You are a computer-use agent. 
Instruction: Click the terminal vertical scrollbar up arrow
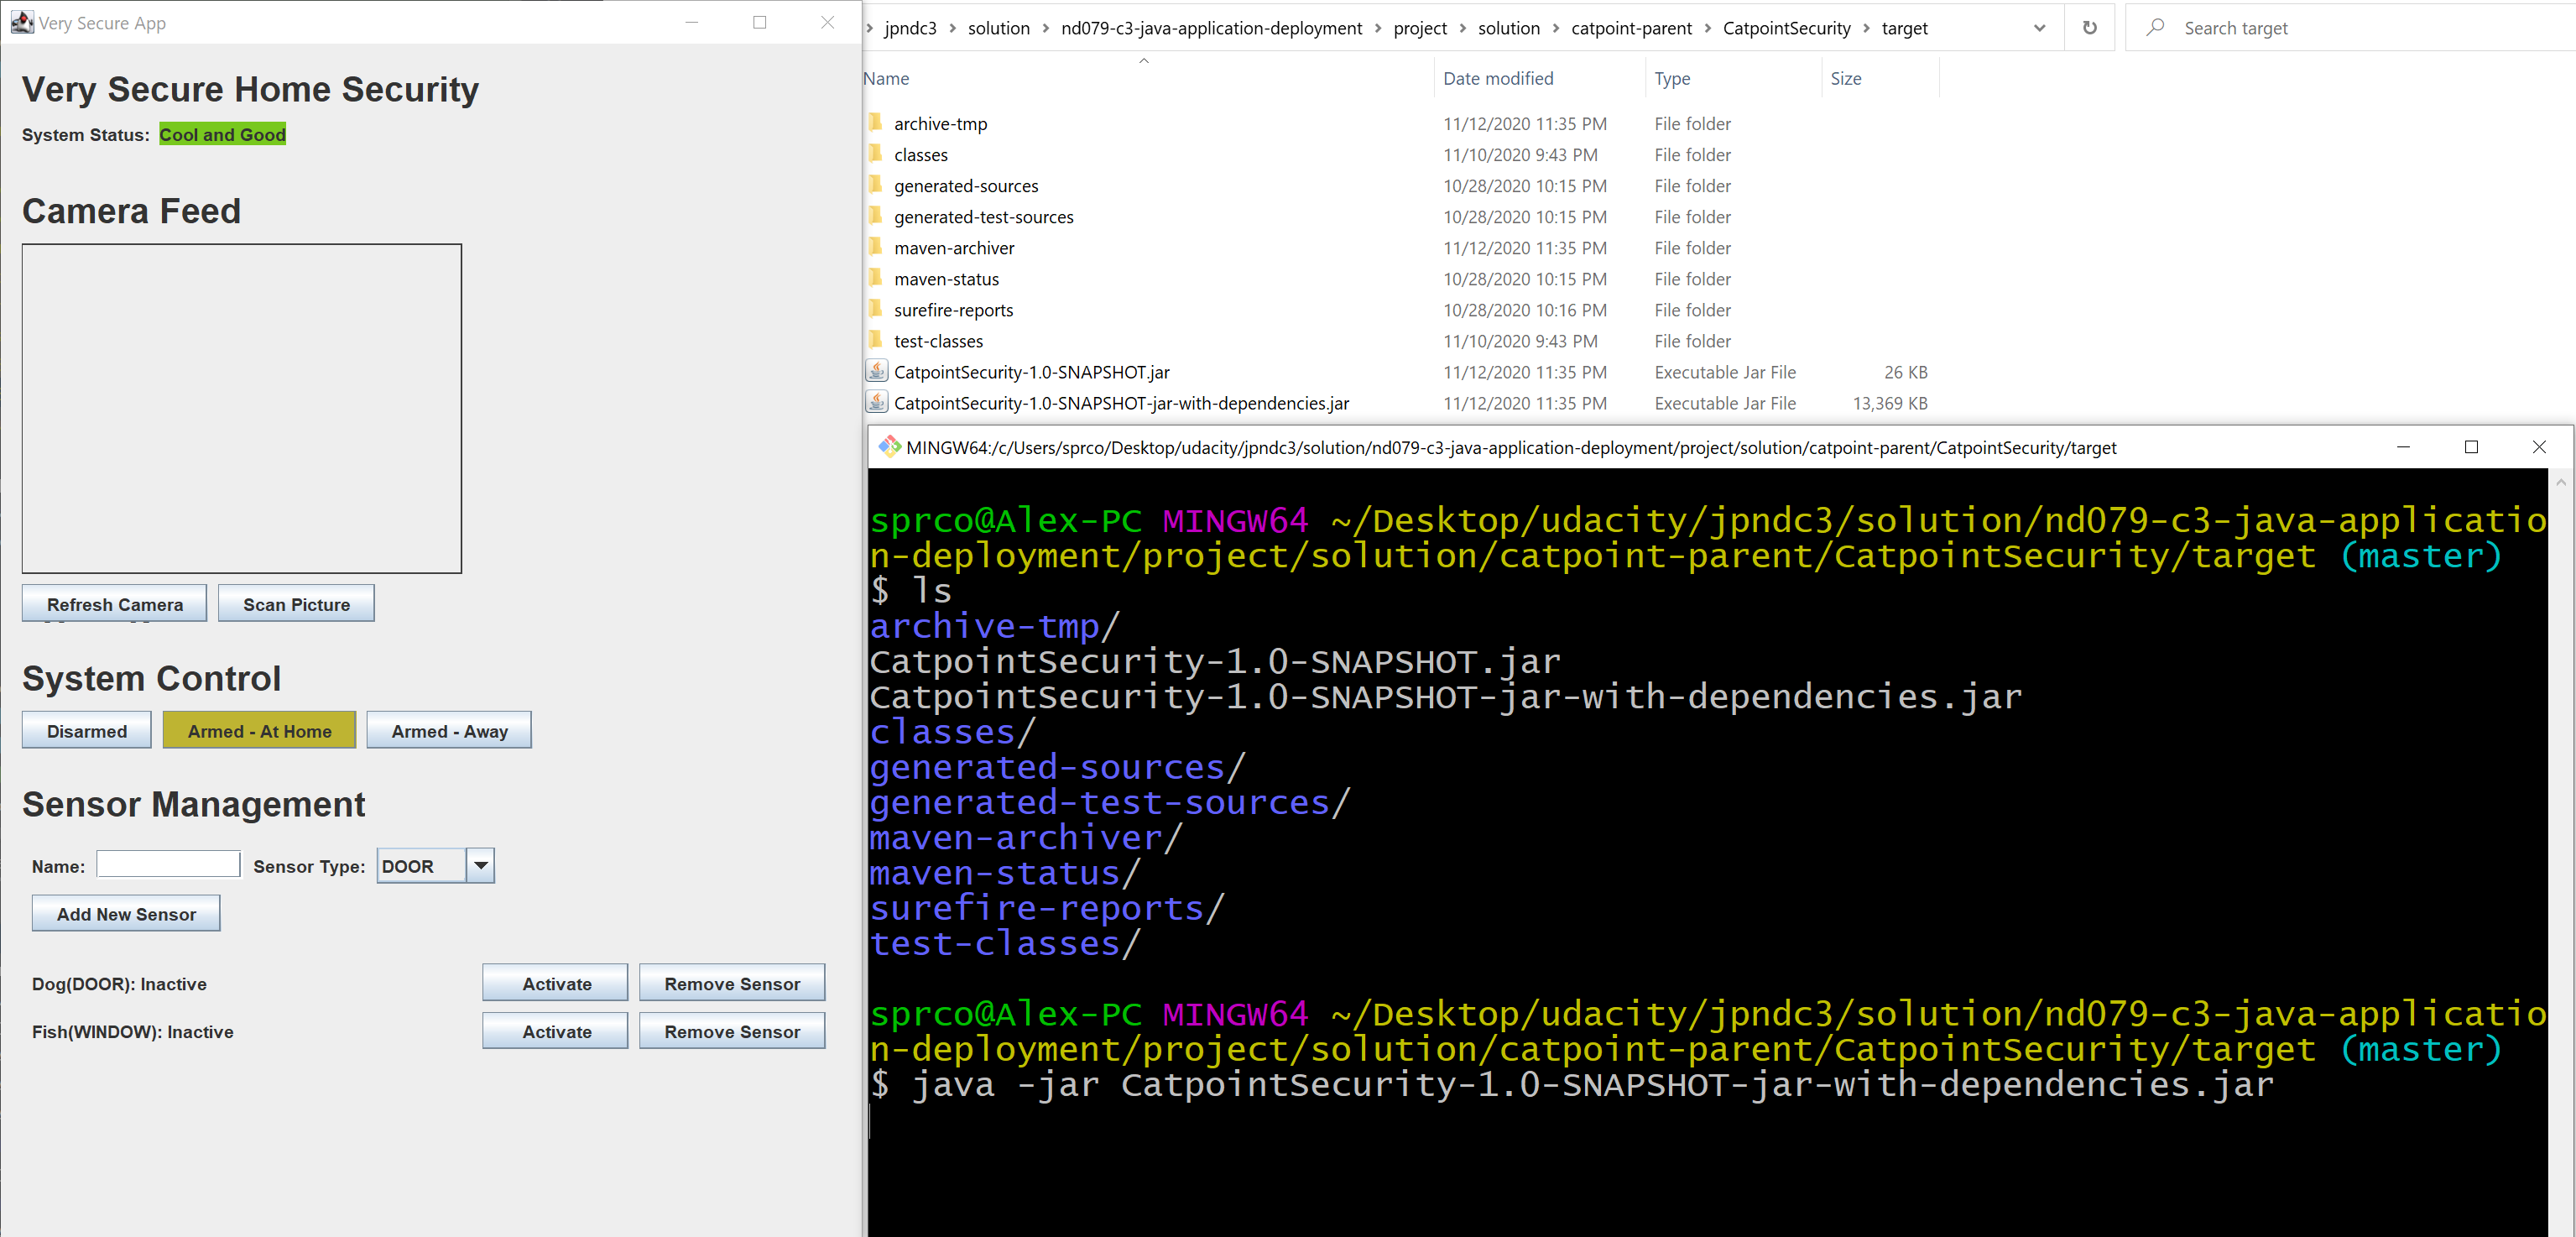point(2561,483)
